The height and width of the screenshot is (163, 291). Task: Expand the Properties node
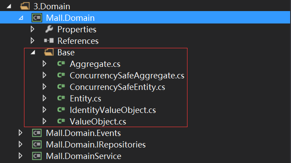point(32,29)
